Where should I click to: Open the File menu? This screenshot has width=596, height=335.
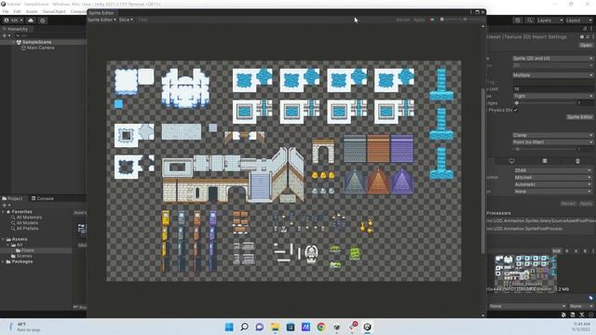(6, 11)
